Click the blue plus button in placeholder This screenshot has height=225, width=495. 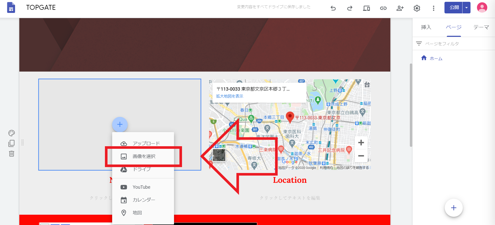click(x=120, y=125)
